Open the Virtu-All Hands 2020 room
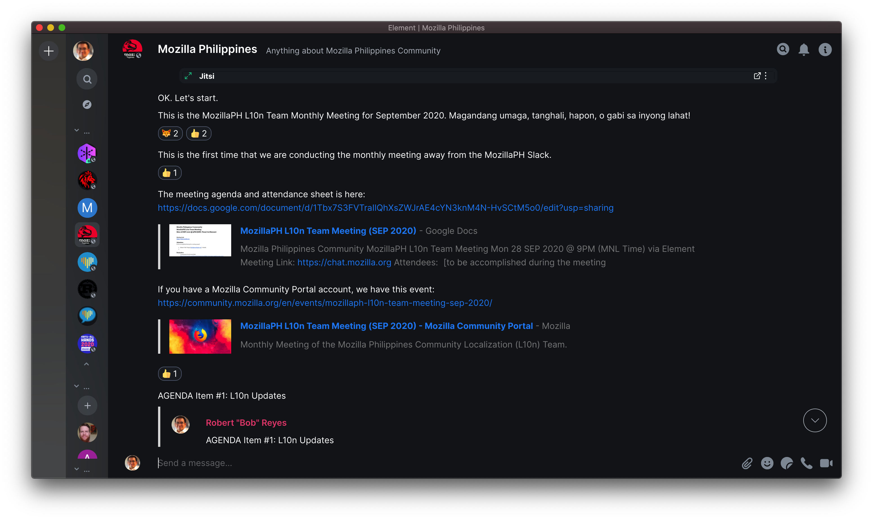Screen dimensions: 873x520 pos(87,343)
